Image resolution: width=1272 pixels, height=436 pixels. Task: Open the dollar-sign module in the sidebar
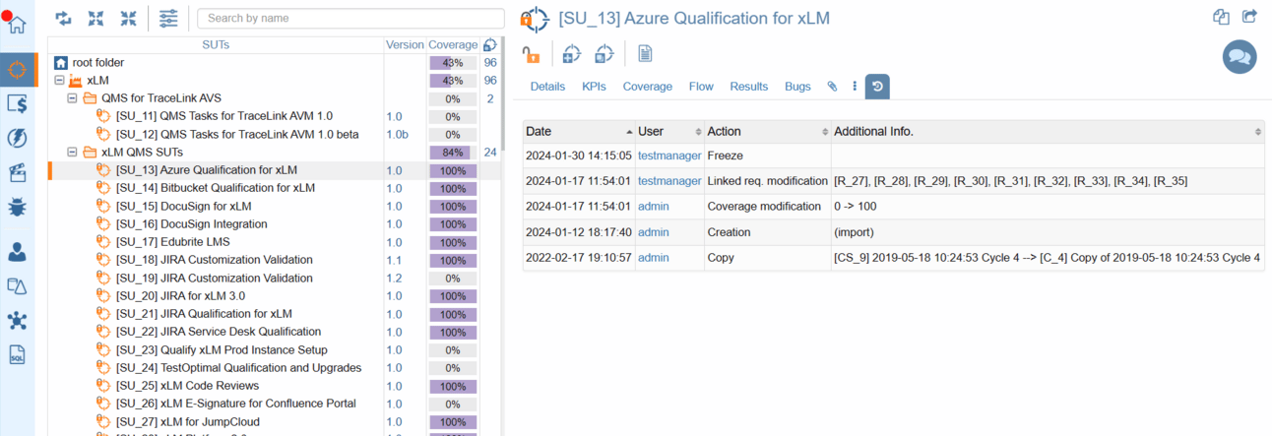17,103
